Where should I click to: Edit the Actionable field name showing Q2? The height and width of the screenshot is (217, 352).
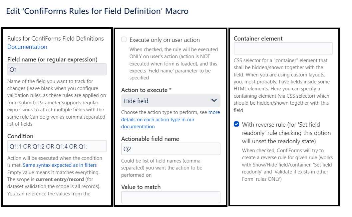pos(171,149)
